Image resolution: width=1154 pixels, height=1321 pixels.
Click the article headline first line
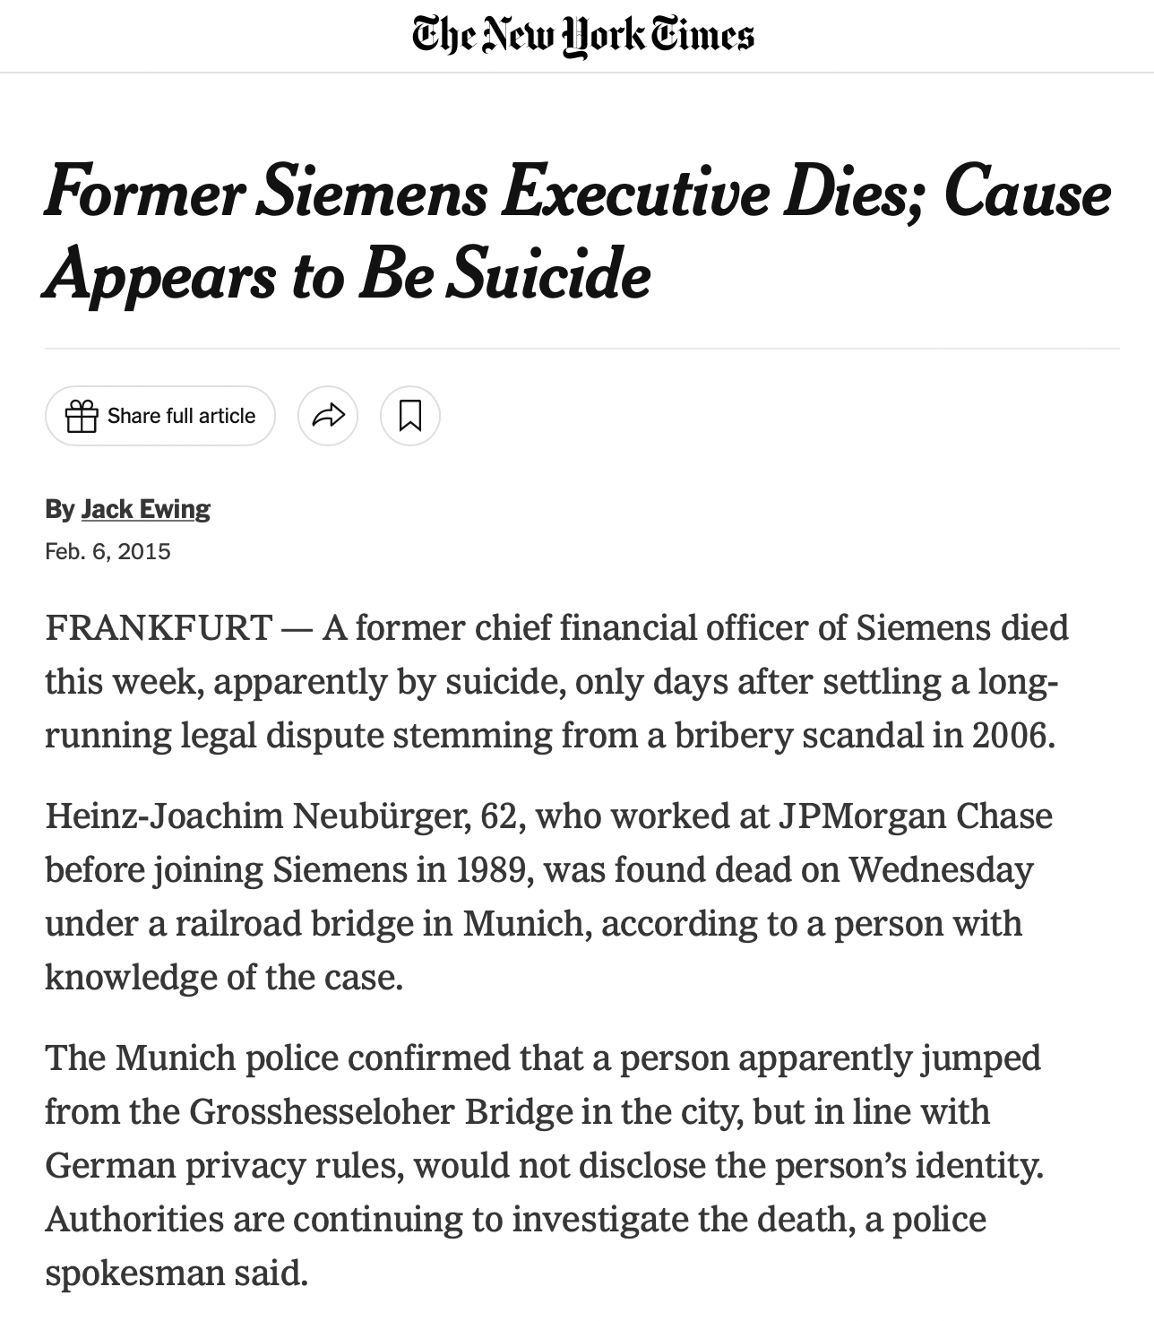[x=577, y=193]
